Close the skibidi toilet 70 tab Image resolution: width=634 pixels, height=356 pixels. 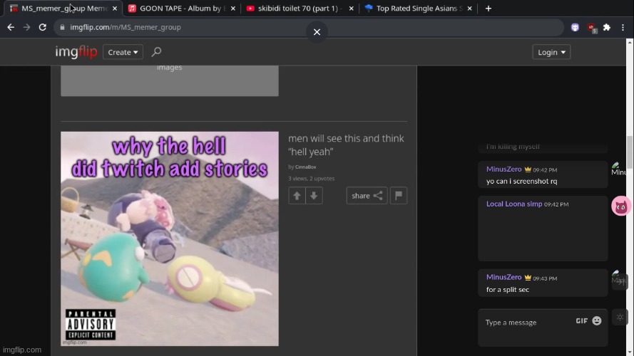(x=351, y=8)
